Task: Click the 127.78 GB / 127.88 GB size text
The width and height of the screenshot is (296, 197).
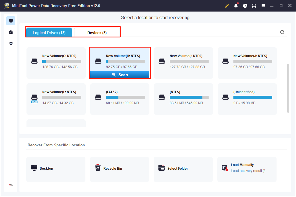Action: tap(187, 67)
